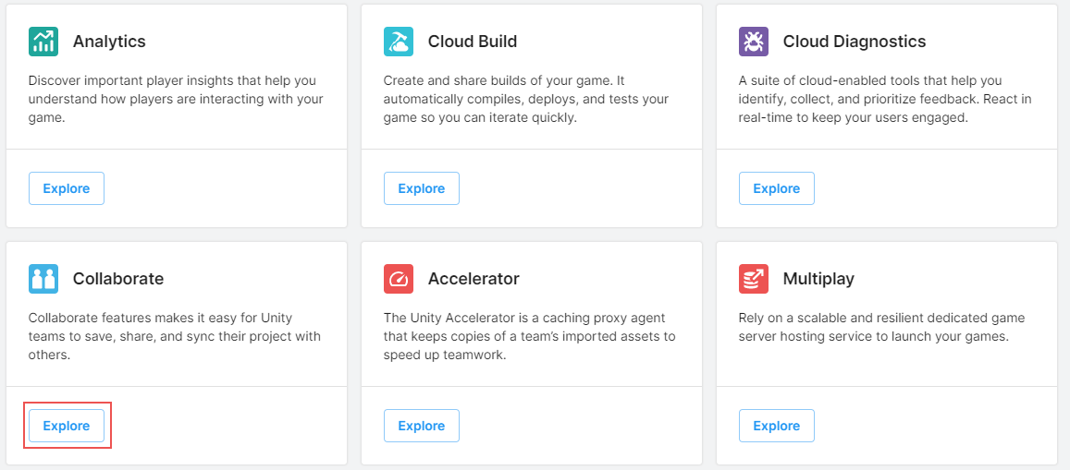This screenshot has height=470, width=1070.
Task: Click the red Accelerator gauge icon
Action: point(399,279)
